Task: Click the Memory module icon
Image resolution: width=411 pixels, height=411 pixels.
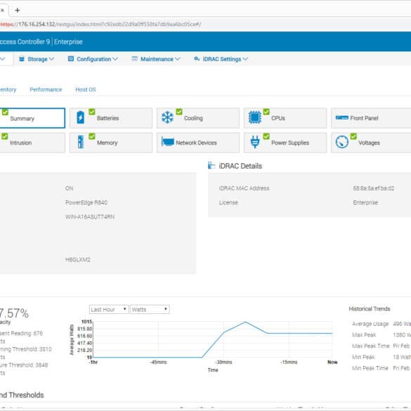Action: [81, 142]
